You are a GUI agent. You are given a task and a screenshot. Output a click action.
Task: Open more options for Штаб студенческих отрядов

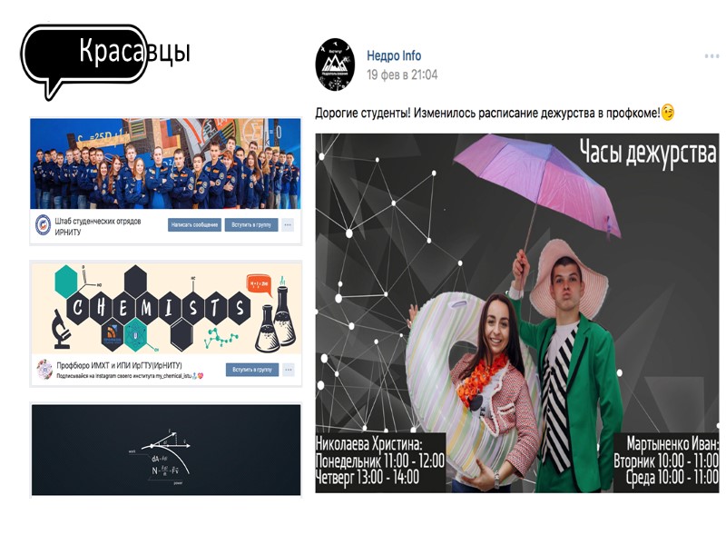(x=288, y=224)
